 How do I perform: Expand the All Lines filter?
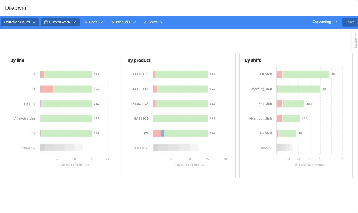click(94, 22)
